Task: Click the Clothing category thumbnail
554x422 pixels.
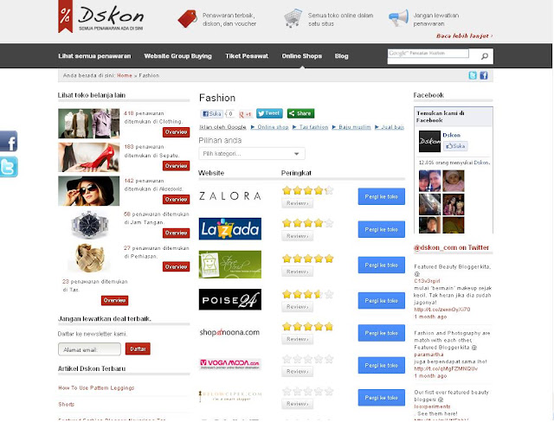Action: (88, 123)
